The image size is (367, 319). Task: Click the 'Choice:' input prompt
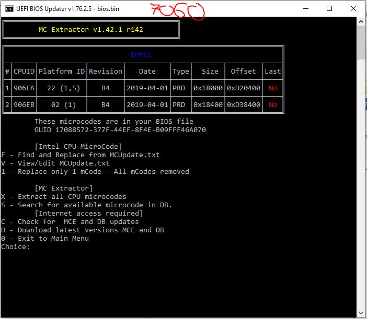(16, 247)
